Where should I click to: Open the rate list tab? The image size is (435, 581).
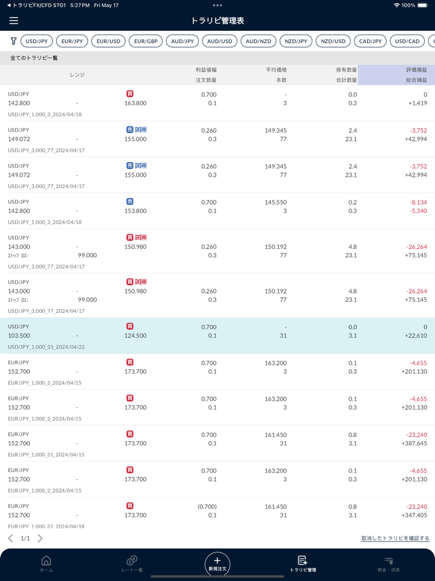pyautogui.click(x=132, y=563)
